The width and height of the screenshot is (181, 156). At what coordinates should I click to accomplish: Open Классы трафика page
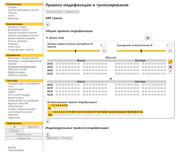[18, 41]
